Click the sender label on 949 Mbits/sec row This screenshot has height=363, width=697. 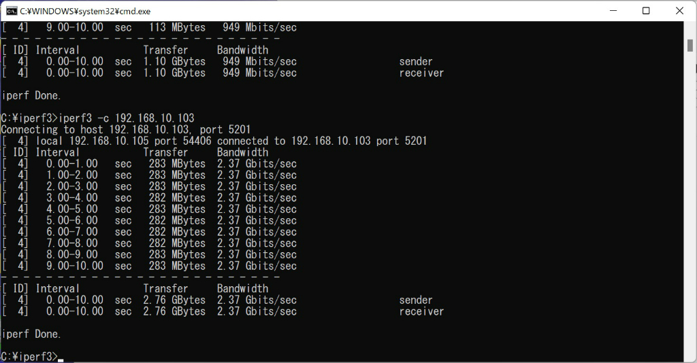pyautogui.click(x=416, y=62)
